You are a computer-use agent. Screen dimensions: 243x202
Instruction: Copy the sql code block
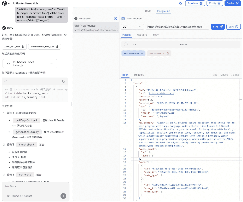click(63, 81)
